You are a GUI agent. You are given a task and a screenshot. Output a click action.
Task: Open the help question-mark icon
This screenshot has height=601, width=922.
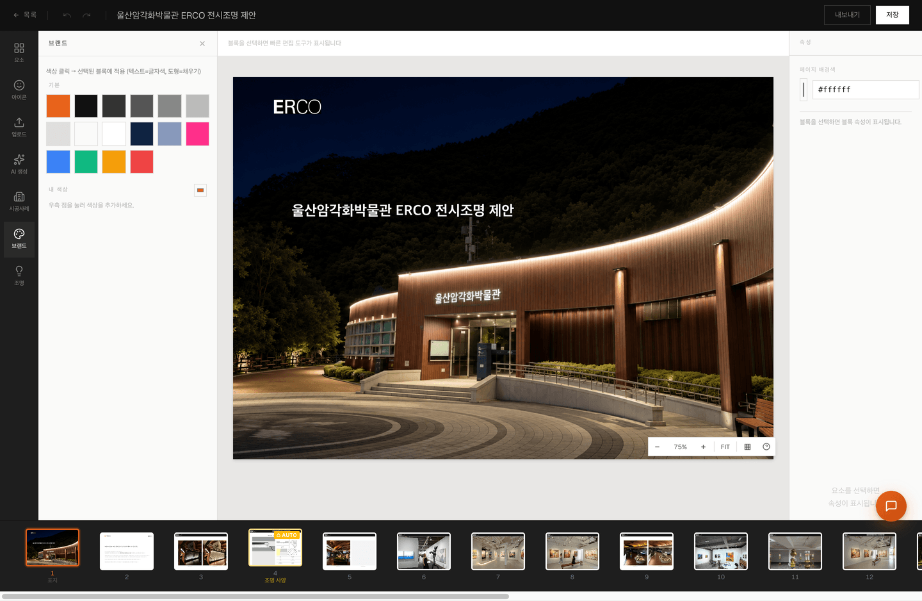click(x=766, y=447)
